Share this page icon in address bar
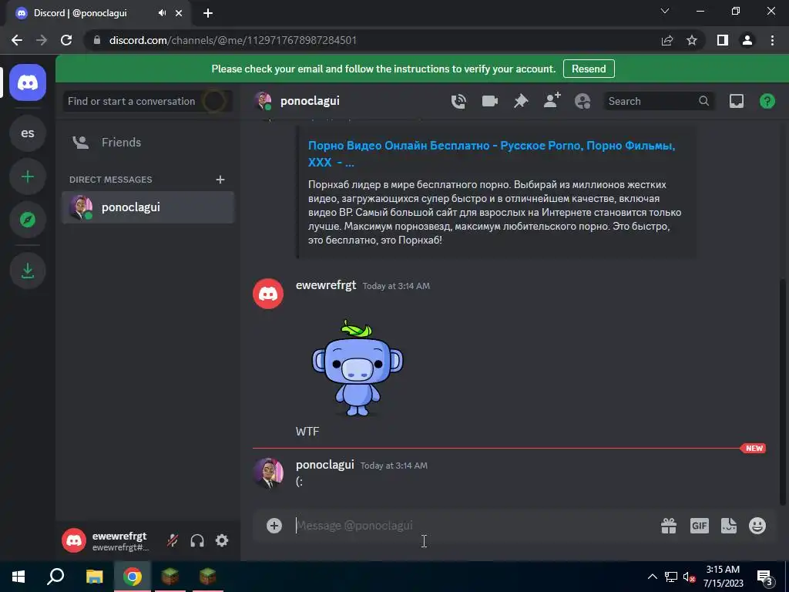This screenshot has height=592, width=789. point(667,40)
